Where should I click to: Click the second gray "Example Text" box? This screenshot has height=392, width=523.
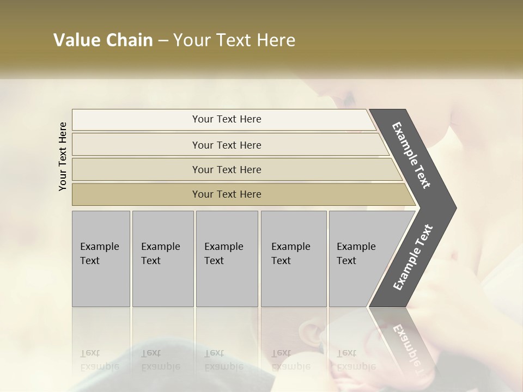tap(162, 259)
